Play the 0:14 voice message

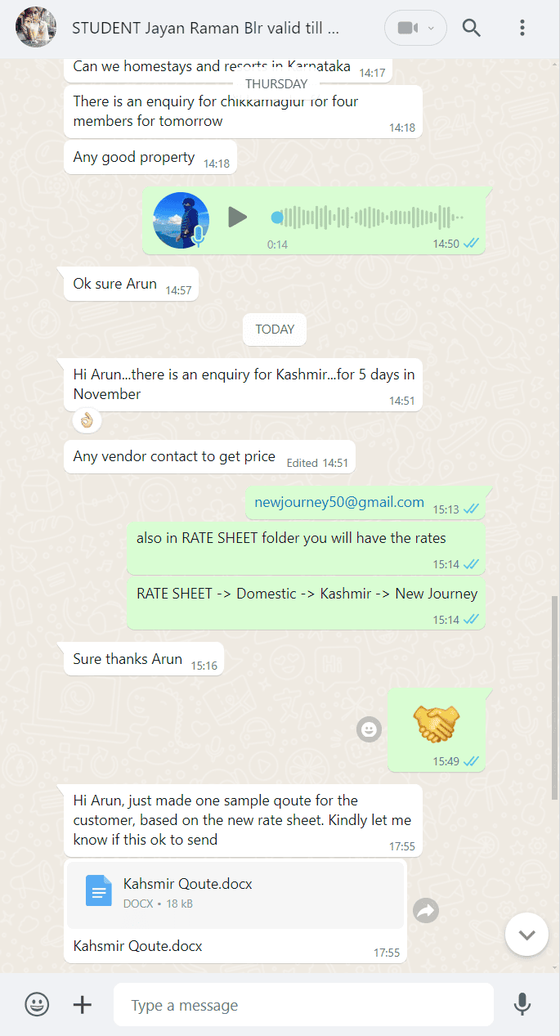[x=237, y=218]
